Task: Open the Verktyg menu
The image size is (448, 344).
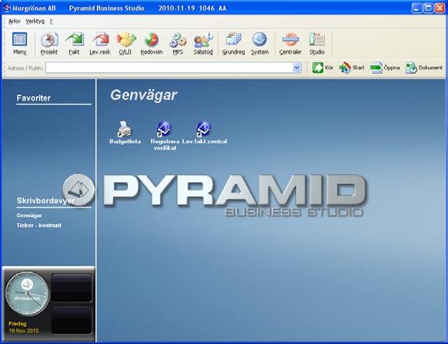Action: pyautogui.click(x=35, y=22)
